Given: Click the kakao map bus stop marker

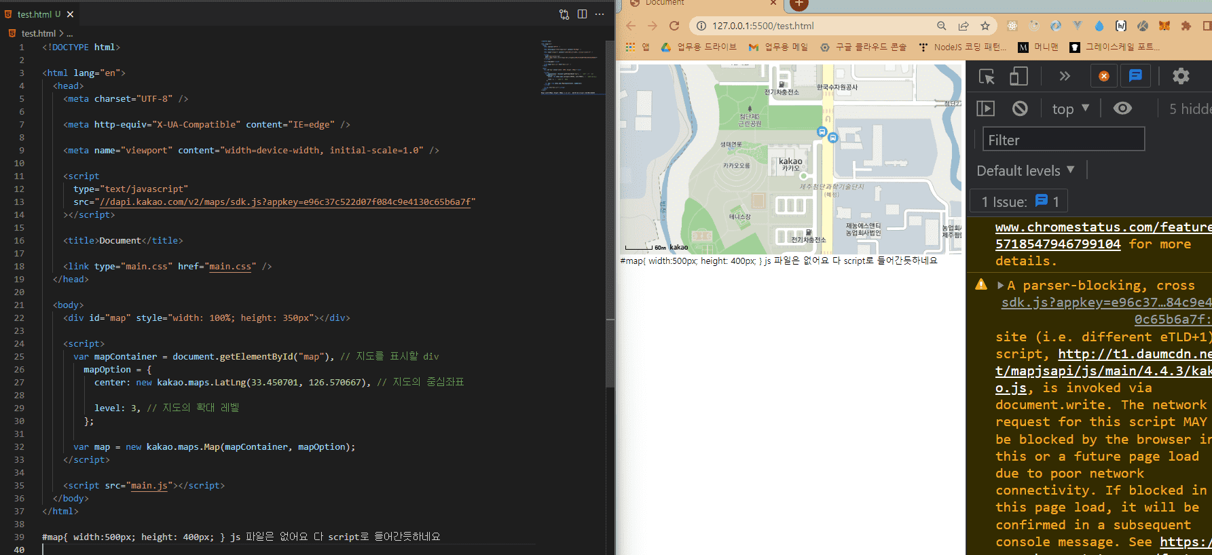Looking at the screenshot, I should [x=822, y=132].
